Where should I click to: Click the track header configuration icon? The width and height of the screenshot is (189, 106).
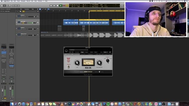(38, 11)
